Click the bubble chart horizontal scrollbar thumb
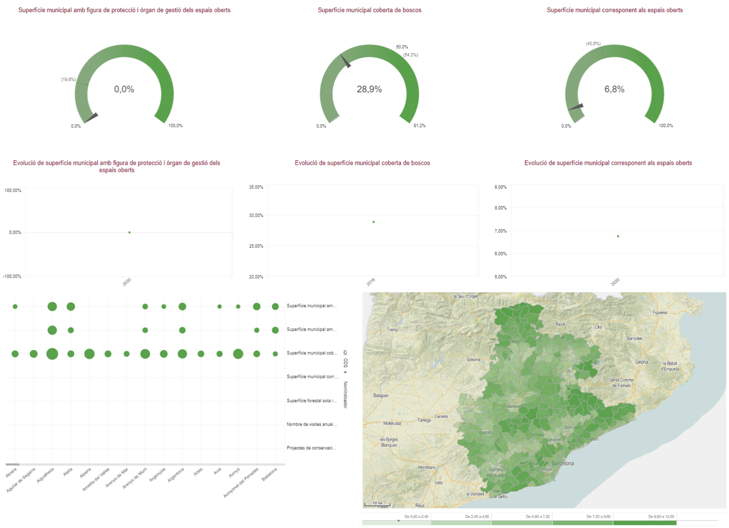 pos(12,464)
